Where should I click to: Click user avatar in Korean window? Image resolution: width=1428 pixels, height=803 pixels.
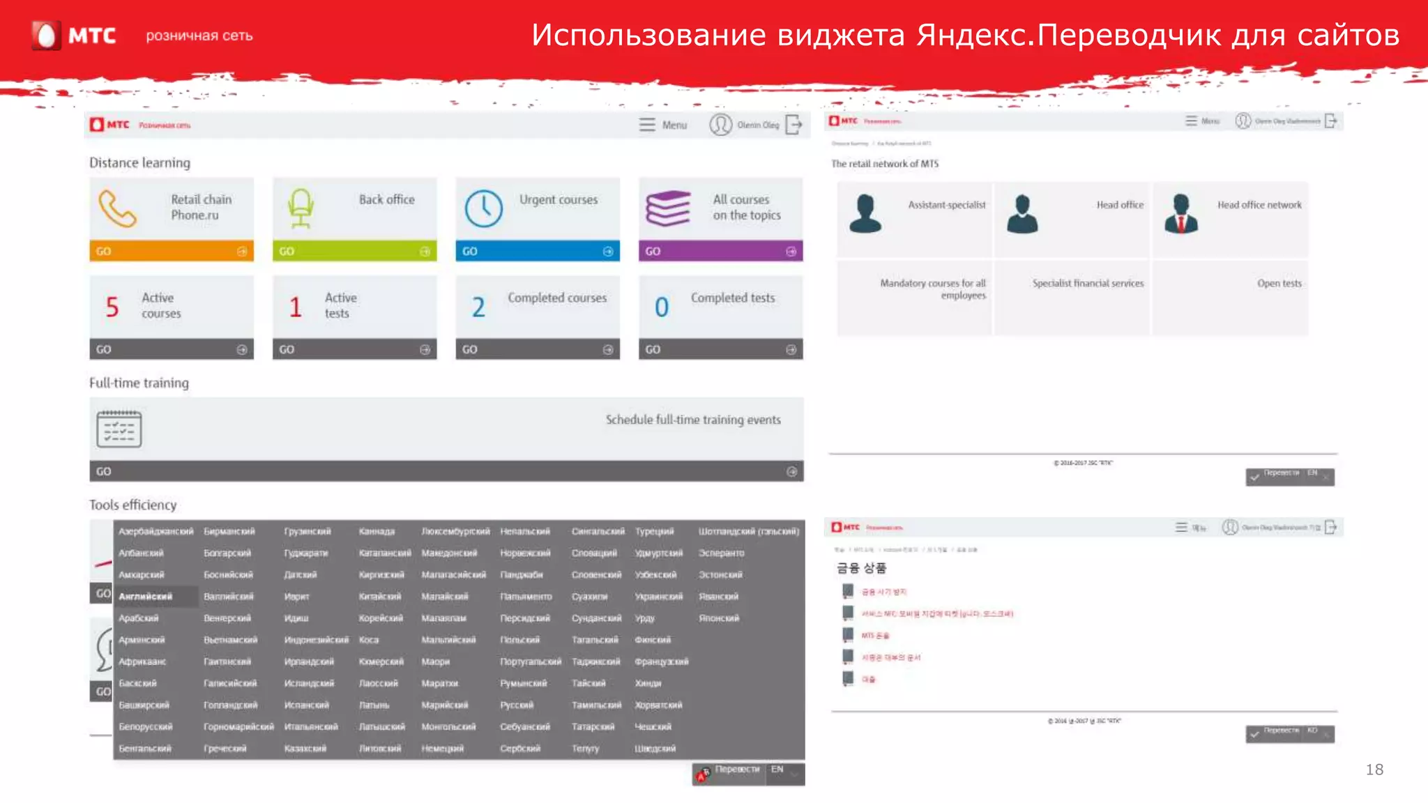tap(1230, 527)
